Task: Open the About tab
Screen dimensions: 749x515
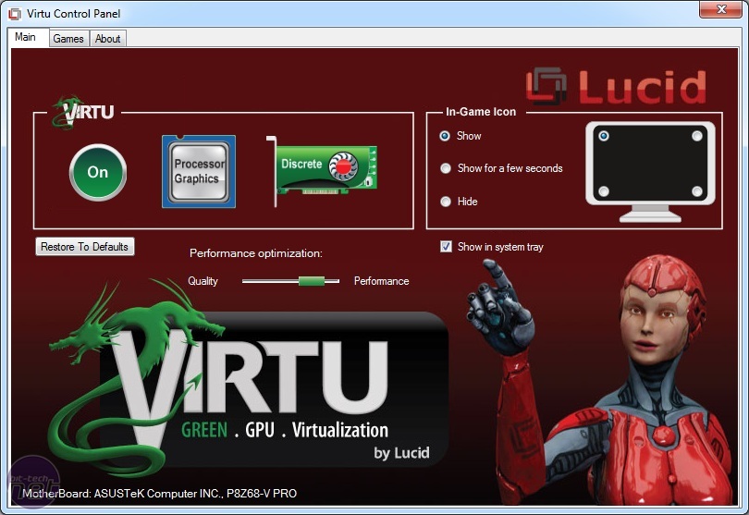Action: 108,39
